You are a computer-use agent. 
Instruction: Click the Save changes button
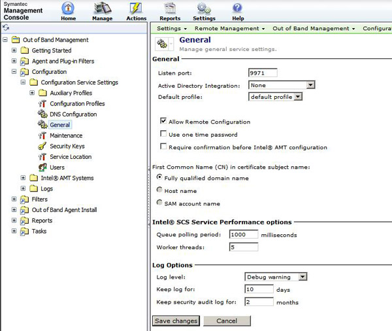pos(176,321)
